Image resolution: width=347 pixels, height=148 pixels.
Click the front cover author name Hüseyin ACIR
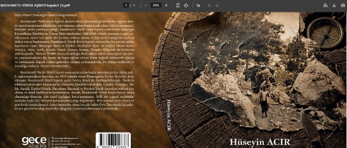click(259, 142)
